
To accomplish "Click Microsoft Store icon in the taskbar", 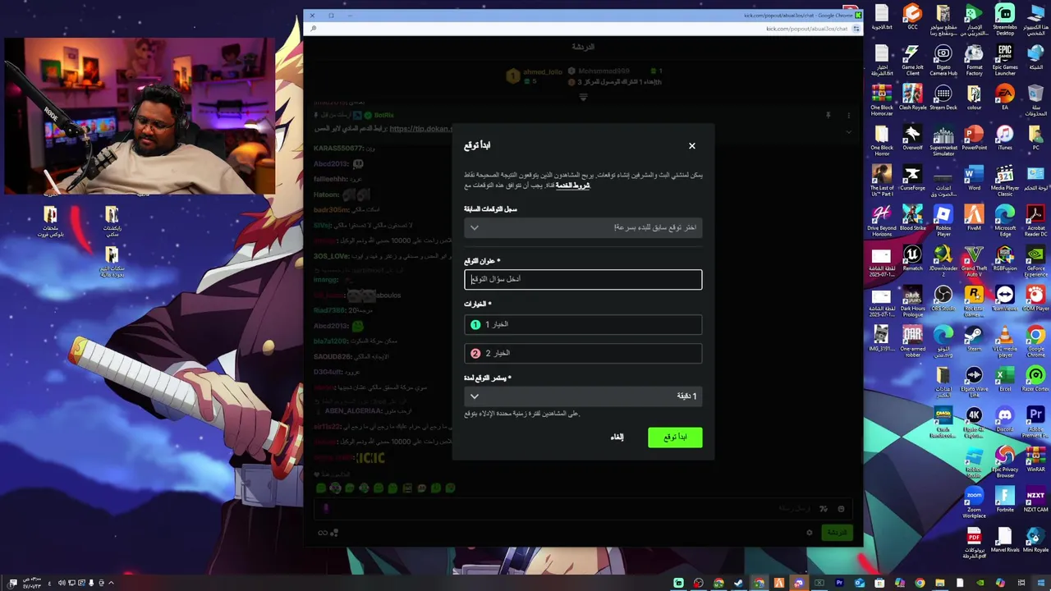I will click(x=879, y=583).
